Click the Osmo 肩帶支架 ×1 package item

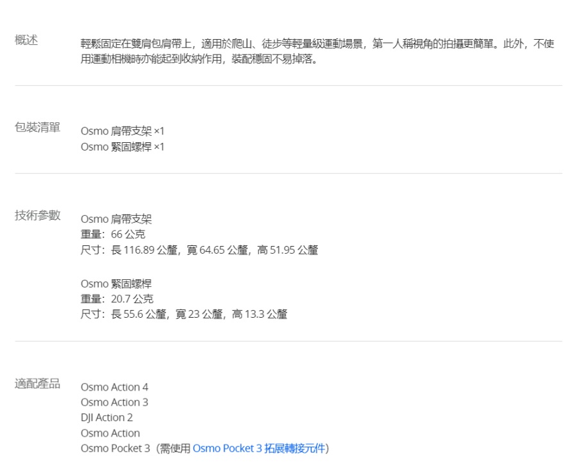point(122,131)
